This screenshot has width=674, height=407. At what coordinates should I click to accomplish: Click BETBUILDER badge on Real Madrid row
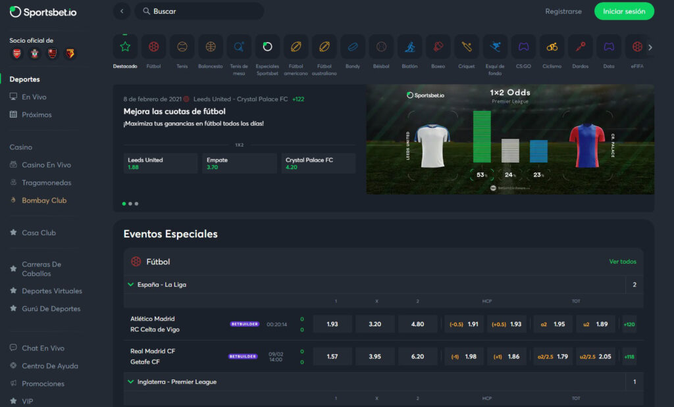pos(243,356)
